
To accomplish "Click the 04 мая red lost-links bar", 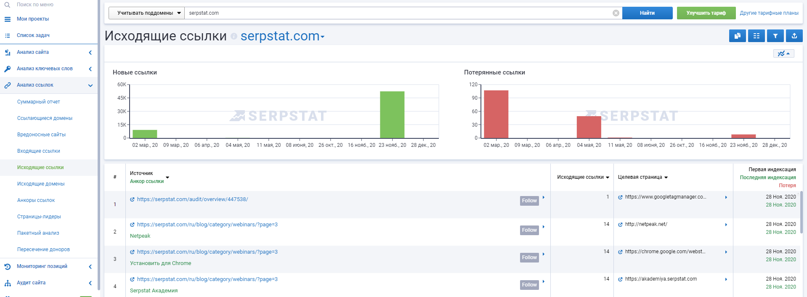I will 589,127.
